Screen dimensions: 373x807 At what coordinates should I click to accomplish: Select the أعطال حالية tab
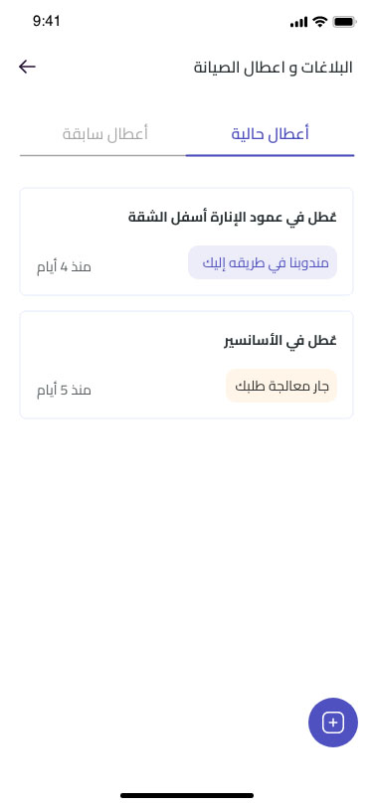click(x=270, y=134)
